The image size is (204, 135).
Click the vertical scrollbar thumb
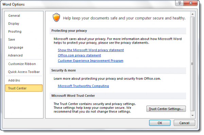192,64
